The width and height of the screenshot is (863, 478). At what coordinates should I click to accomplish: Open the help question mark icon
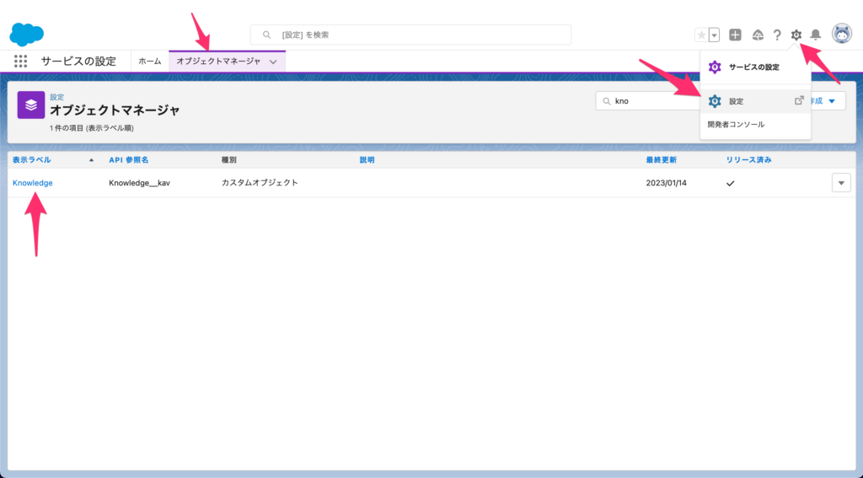click(777, 35)
